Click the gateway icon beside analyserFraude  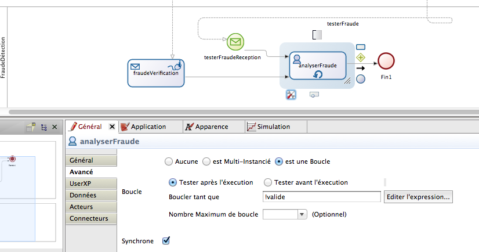coord(361,57)
